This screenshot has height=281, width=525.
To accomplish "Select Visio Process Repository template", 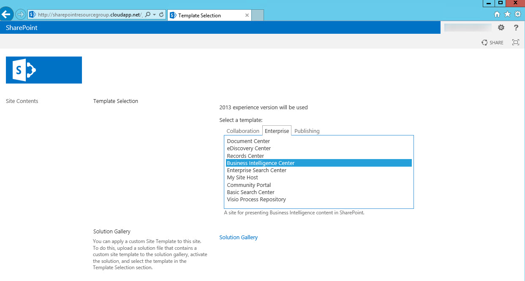I will pos(319,200).
